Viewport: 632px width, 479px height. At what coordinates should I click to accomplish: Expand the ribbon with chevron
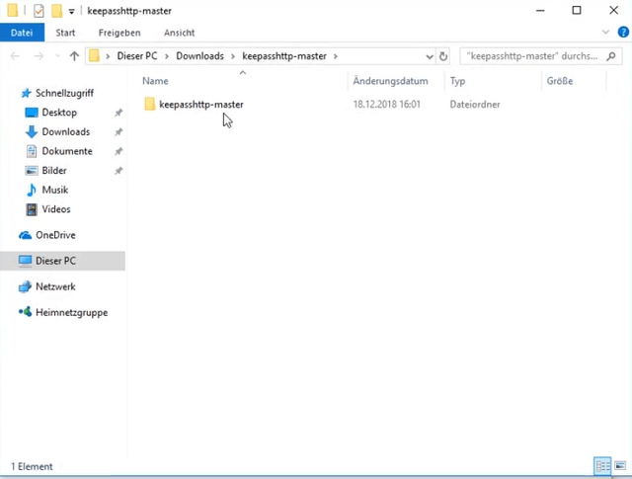click(605, 33)
